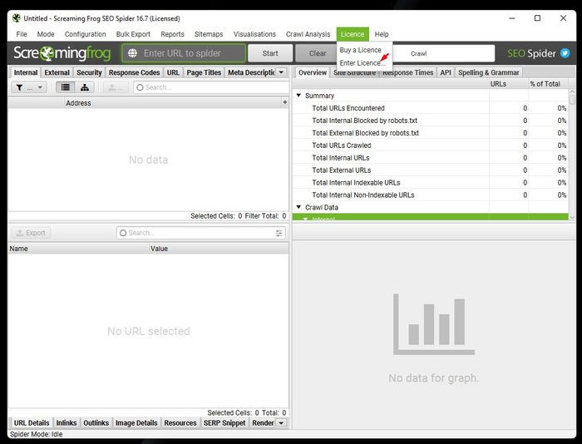Click the % of Total column header
582x444 pixels.
[548, 84]
